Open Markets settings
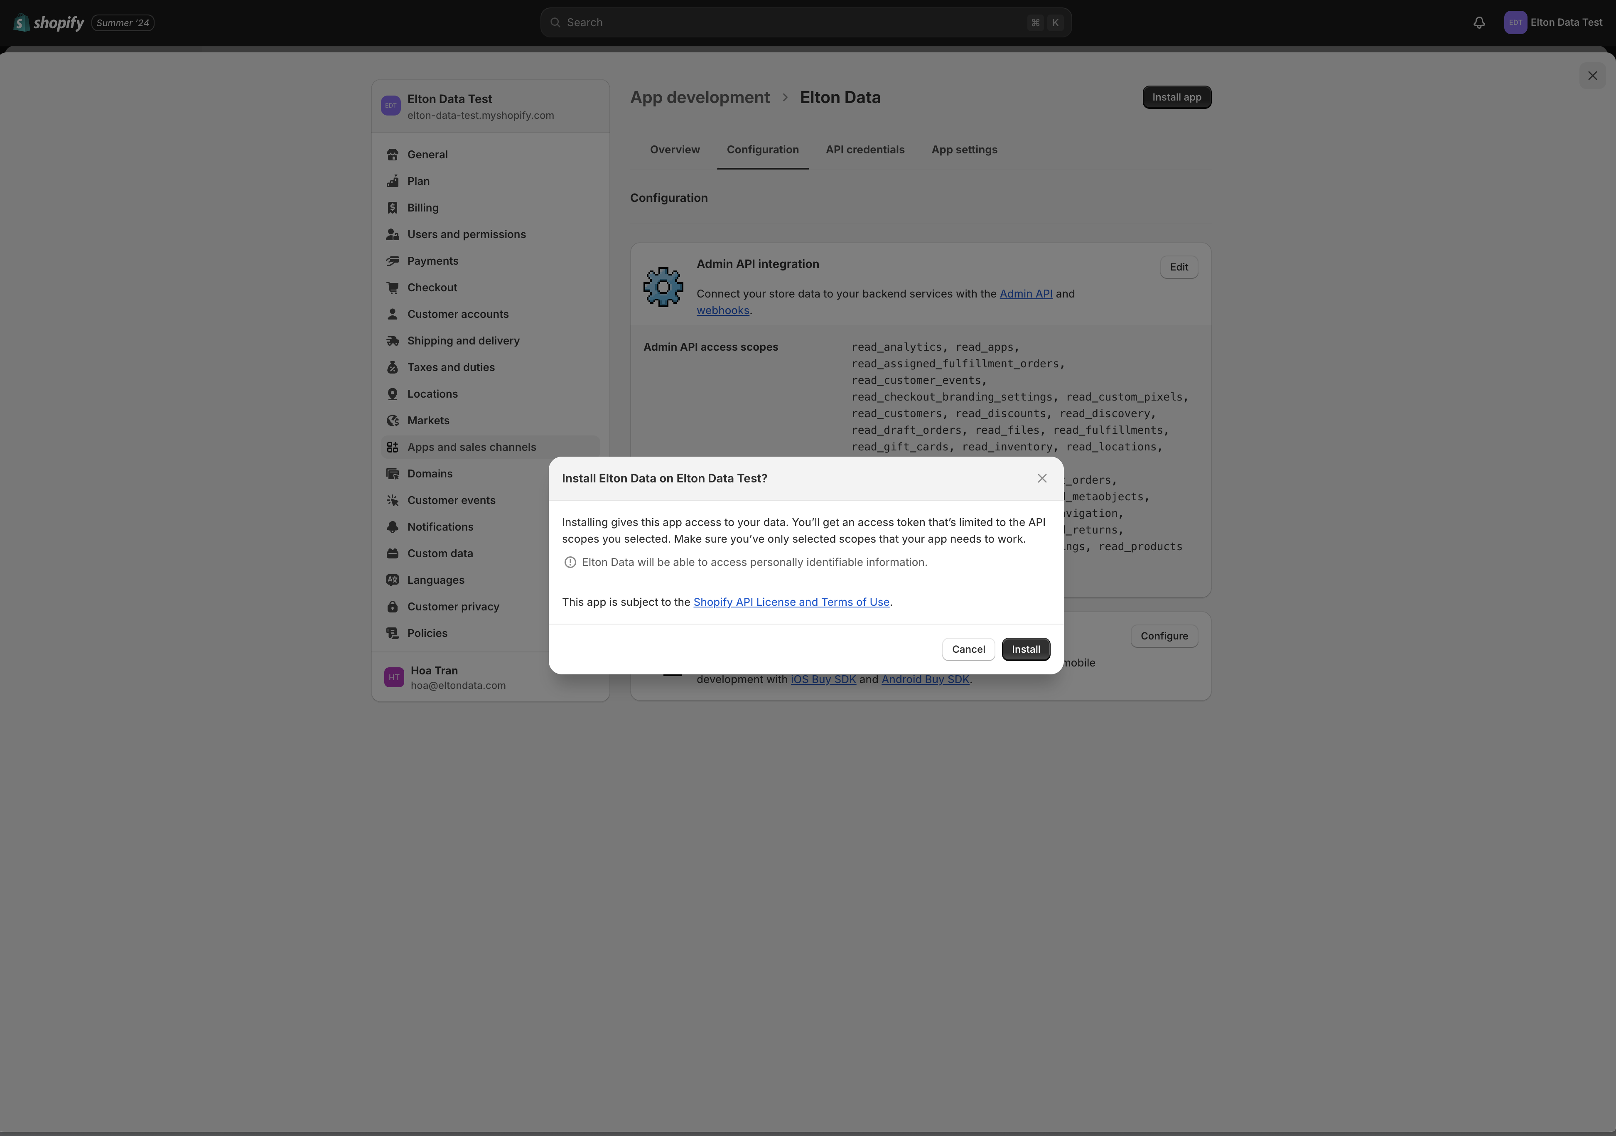This screenshot has width=1616, height=1136. [428, 420]
